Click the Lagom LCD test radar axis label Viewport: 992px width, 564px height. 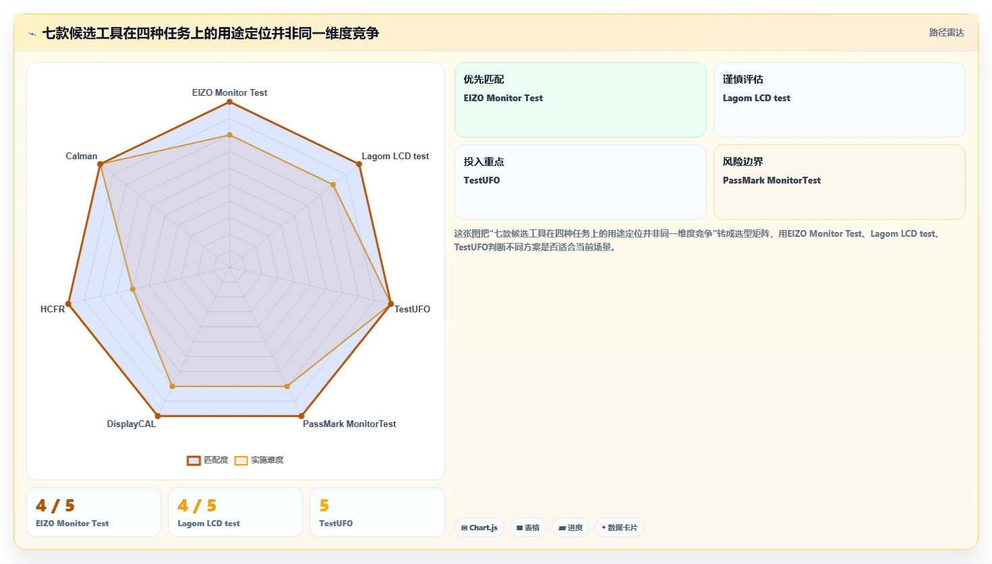(x=395, y=156)
